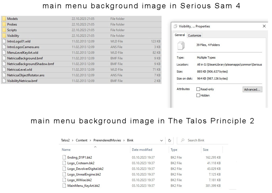The image size is (272, 193).
Task: Select the Logo_DevolverDigital.bk2 file name
Action: pyautogui.click(x=85, y=169)
